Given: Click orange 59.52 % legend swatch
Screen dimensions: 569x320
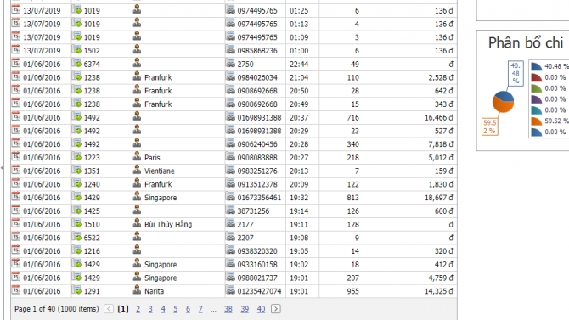Looking at the screenshot, I should pos(537,121).
